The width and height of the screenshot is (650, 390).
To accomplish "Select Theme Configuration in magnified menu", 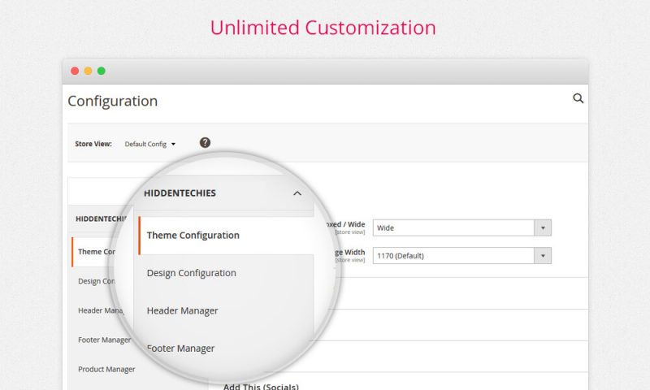I will (193, 236).
